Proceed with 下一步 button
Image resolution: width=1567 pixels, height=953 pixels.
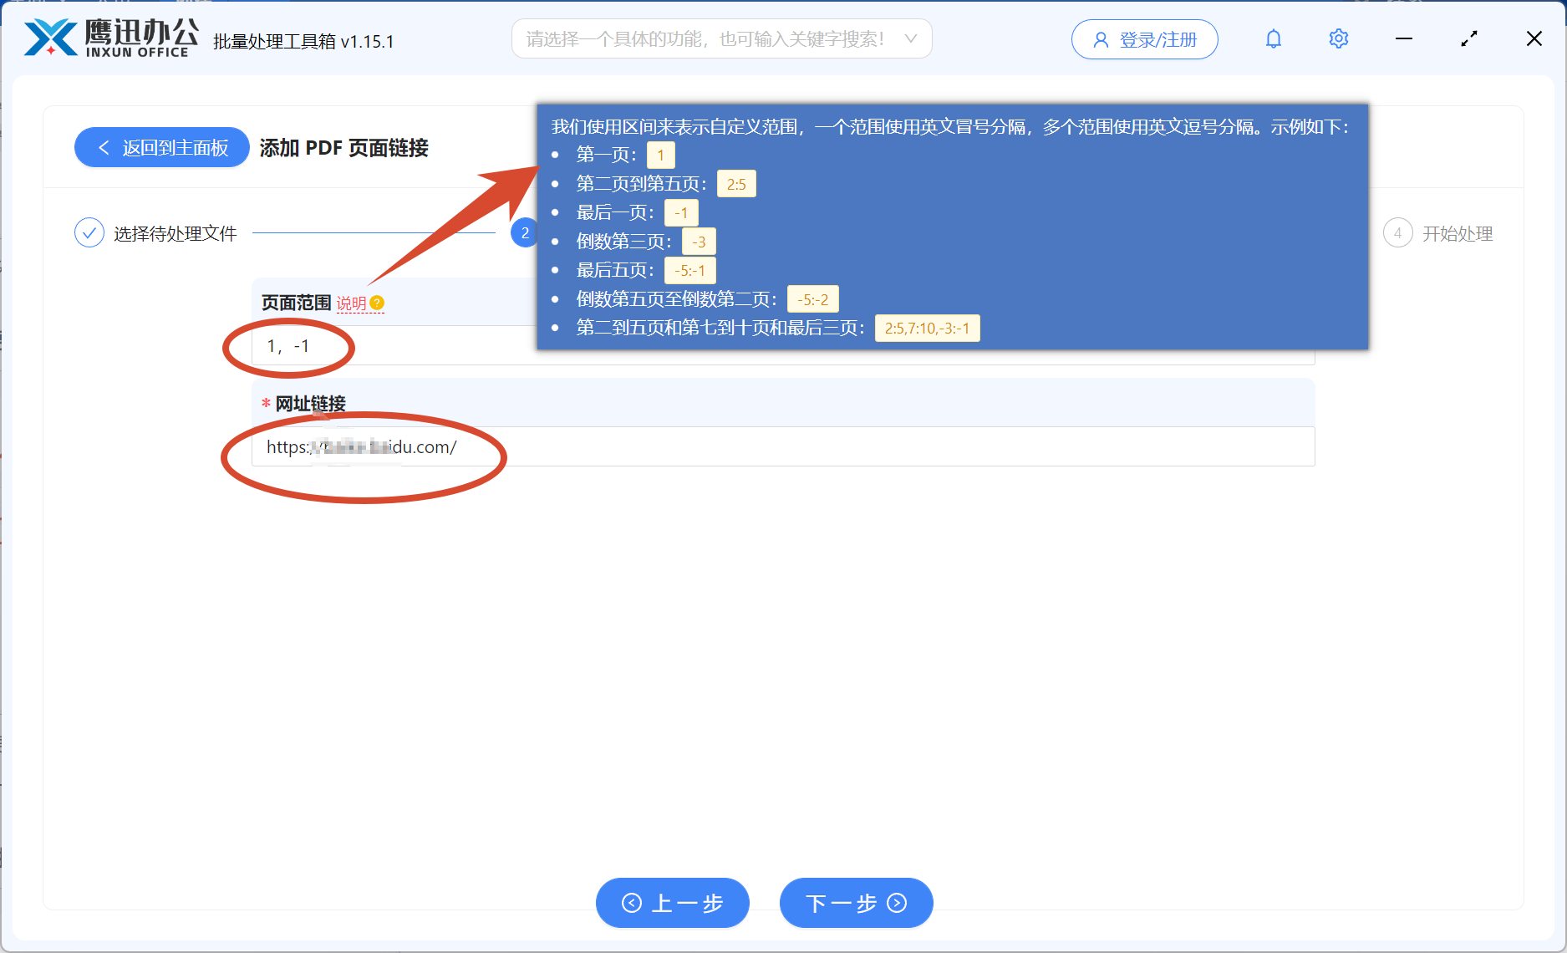856,903
